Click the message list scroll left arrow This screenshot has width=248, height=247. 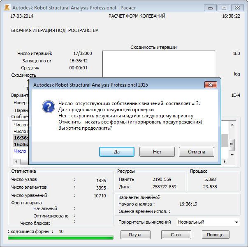pyautogui.click(x=16, y=162)
